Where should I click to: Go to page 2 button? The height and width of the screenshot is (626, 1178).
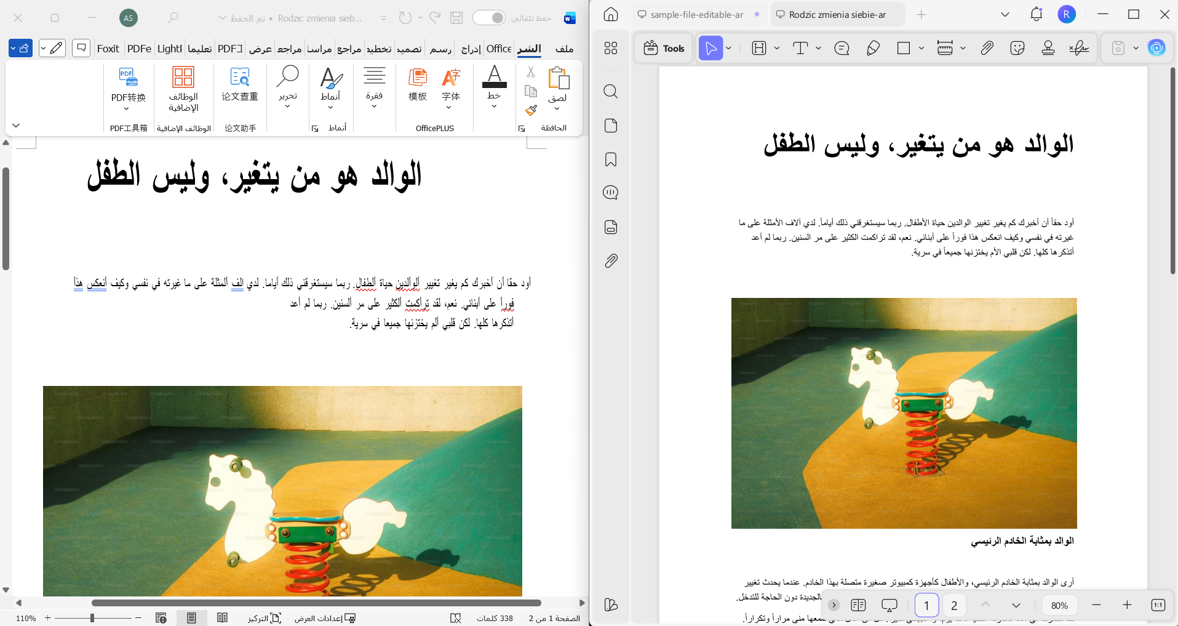pyautogui.click(x=954, y=605)
